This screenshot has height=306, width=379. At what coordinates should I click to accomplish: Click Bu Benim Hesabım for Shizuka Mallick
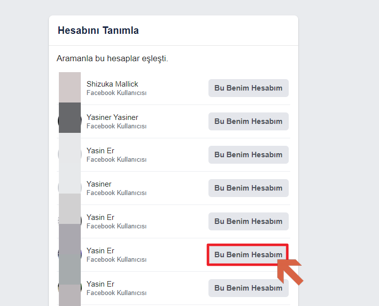[x=248, y=88]
